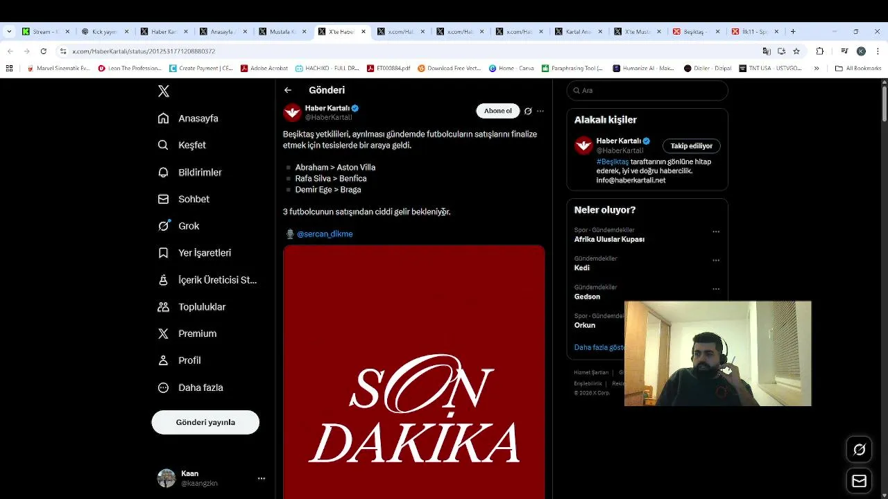Click Takip ediliyor following button

691,146
